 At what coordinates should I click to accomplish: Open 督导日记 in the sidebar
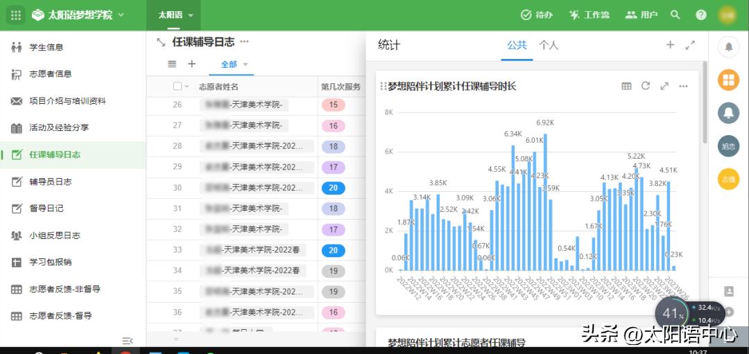(73, 209)
